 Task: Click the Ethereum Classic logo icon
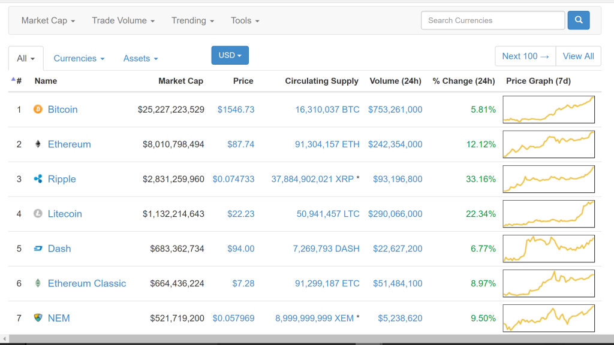click(x=38, y=283)
